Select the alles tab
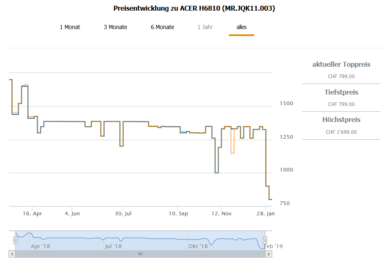The height and width of the screenshot is (262, 387). tap(242, 27)
